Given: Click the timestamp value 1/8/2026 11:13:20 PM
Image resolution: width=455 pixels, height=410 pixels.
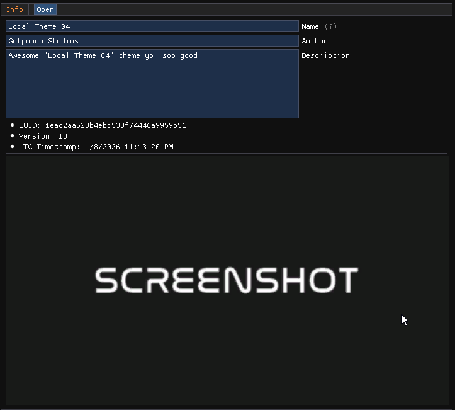Looking at the screenshot, I should [129, 147].
